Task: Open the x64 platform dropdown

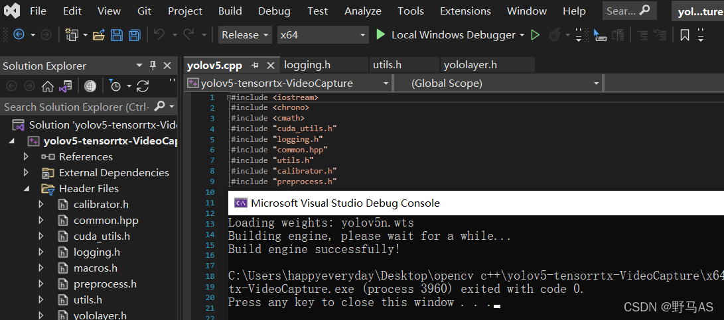Action: coord(323,35)
